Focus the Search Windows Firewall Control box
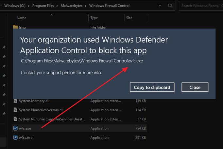 [x=200, y=6]
